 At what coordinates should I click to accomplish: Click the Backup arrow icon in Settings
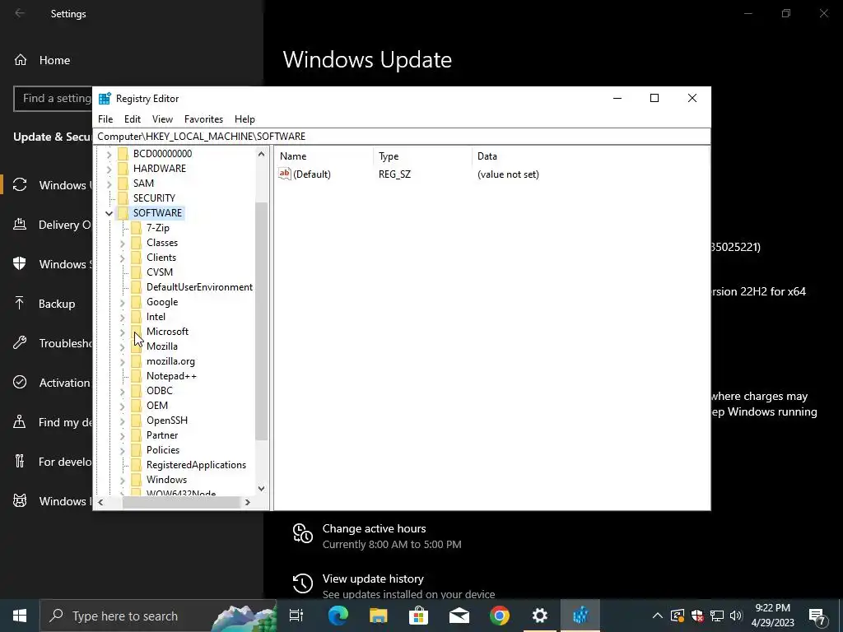click(x=20, y=304)
